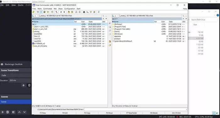The height and width of the screenshot is (118, 220).
Task: Delete the transition with OBS trash icon
Action: [x=29, y=85]
